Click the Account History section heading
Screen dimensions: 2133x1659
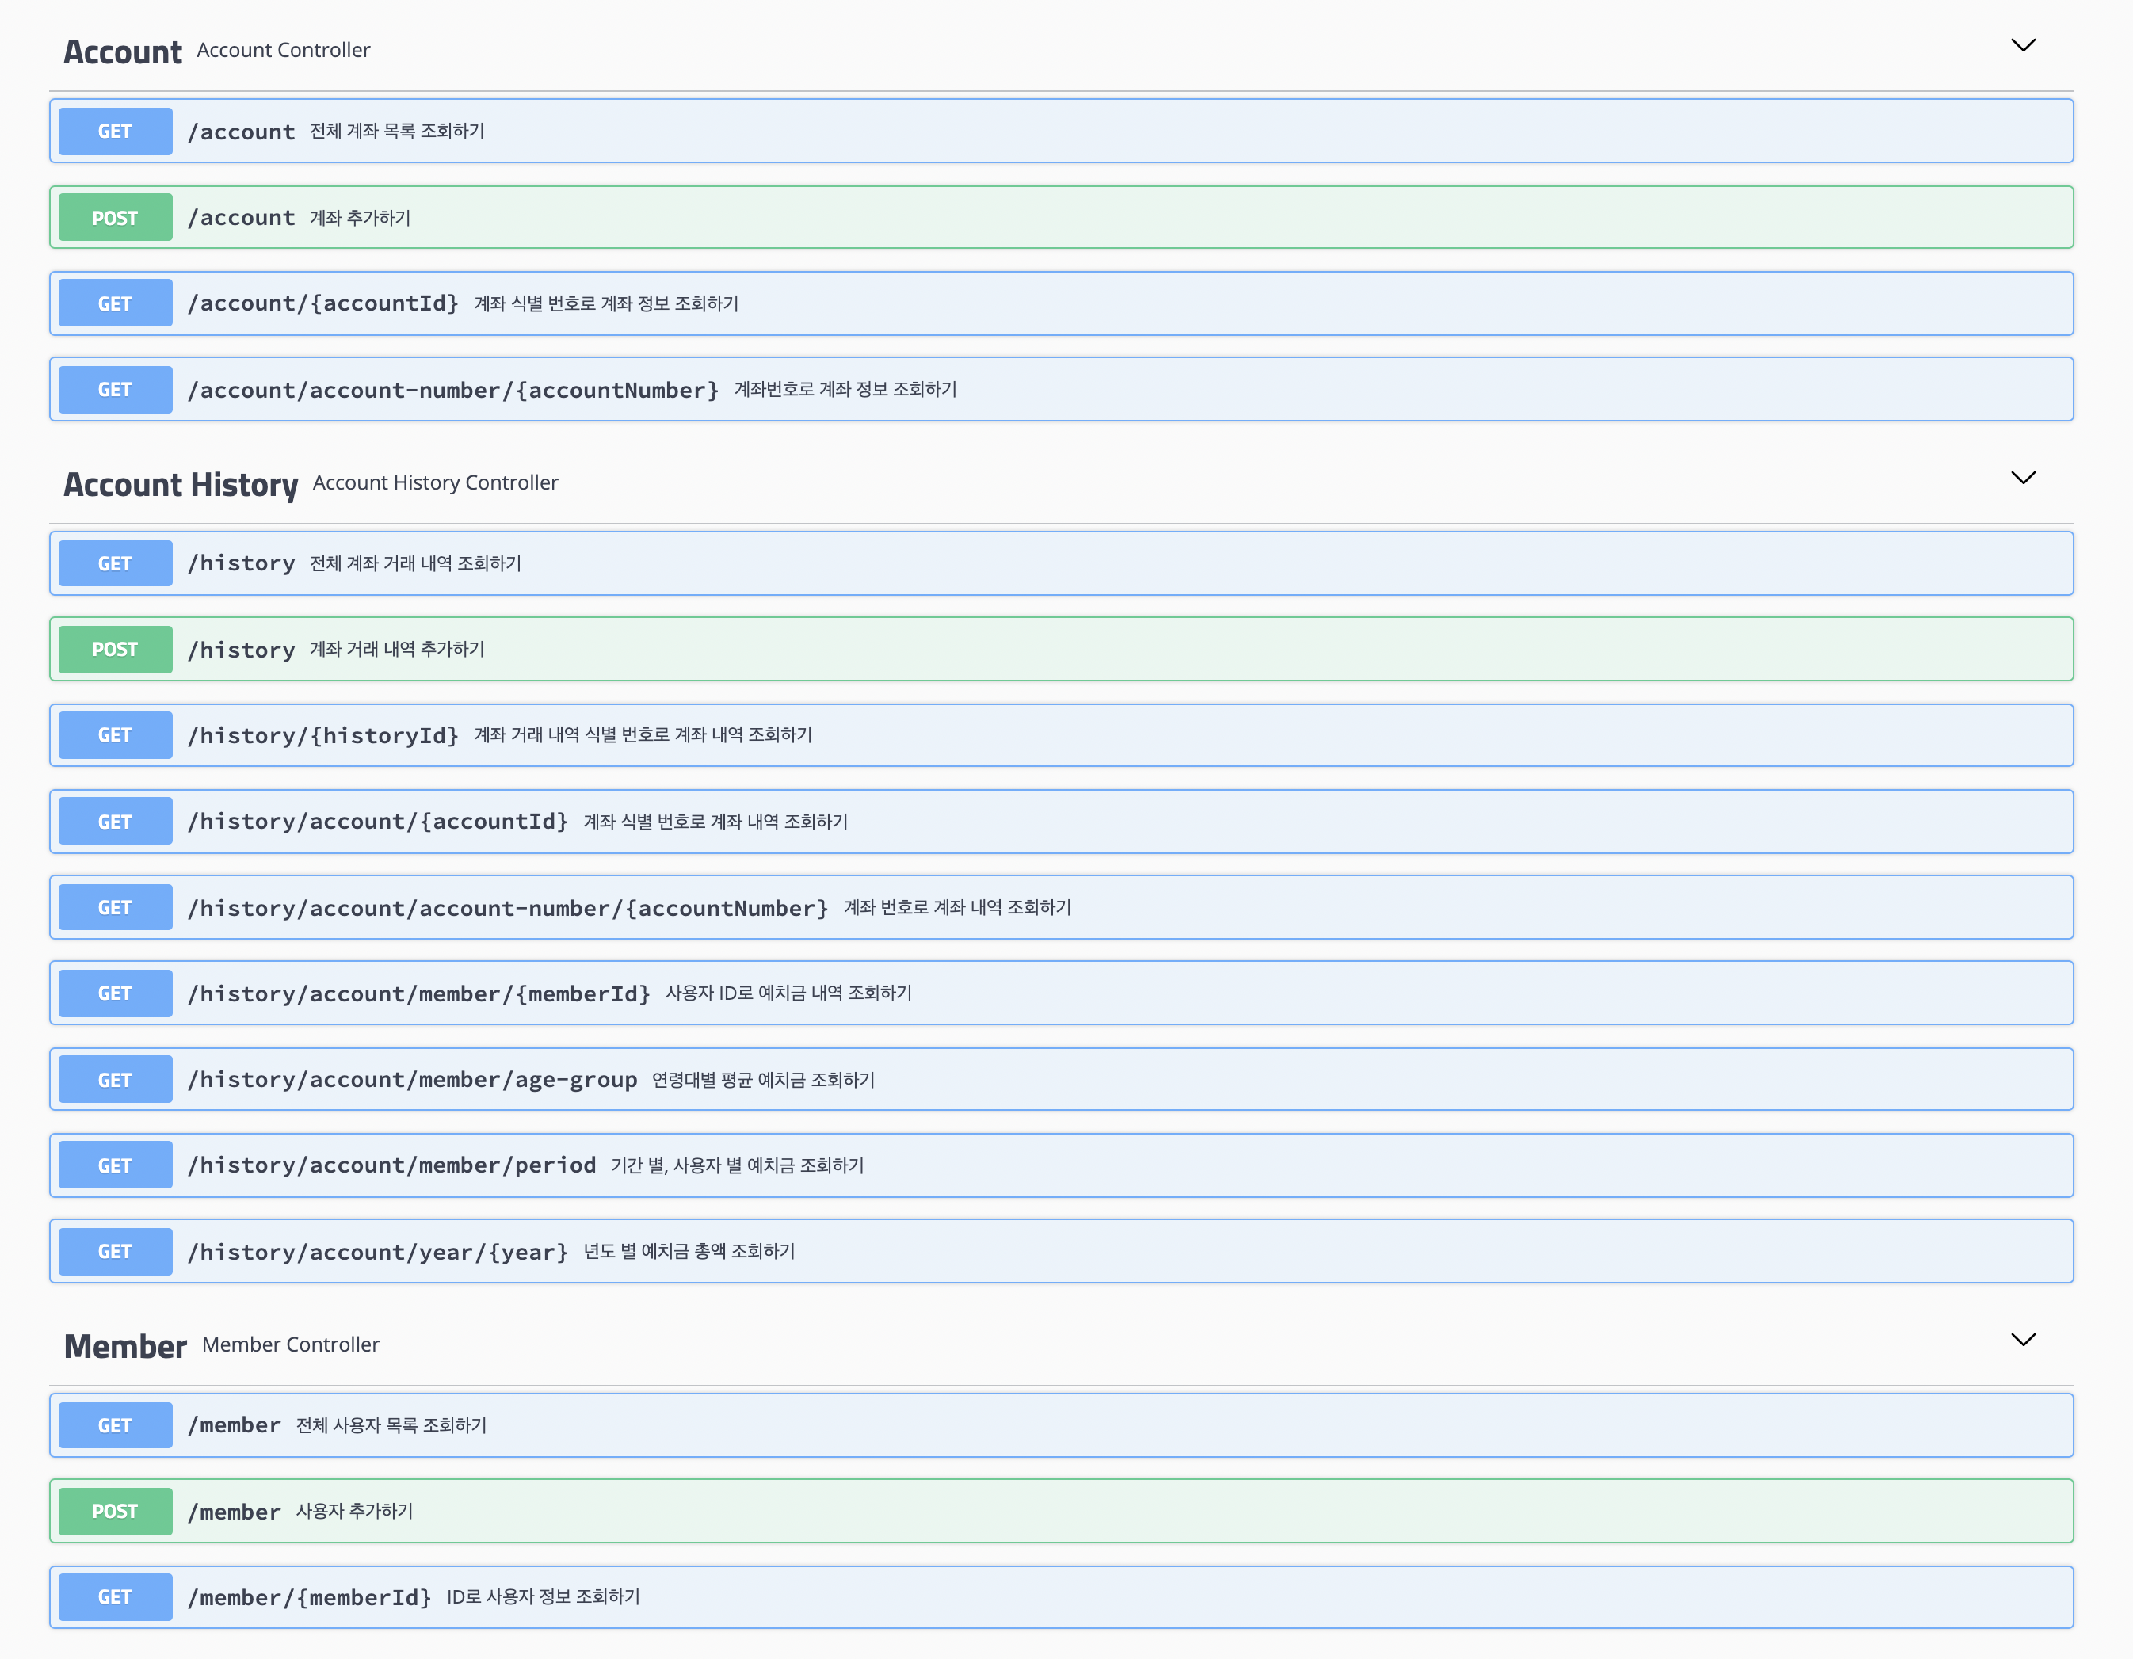coord(181,483)
